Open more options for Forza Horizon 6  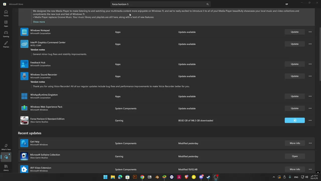[x=310, y=120]
